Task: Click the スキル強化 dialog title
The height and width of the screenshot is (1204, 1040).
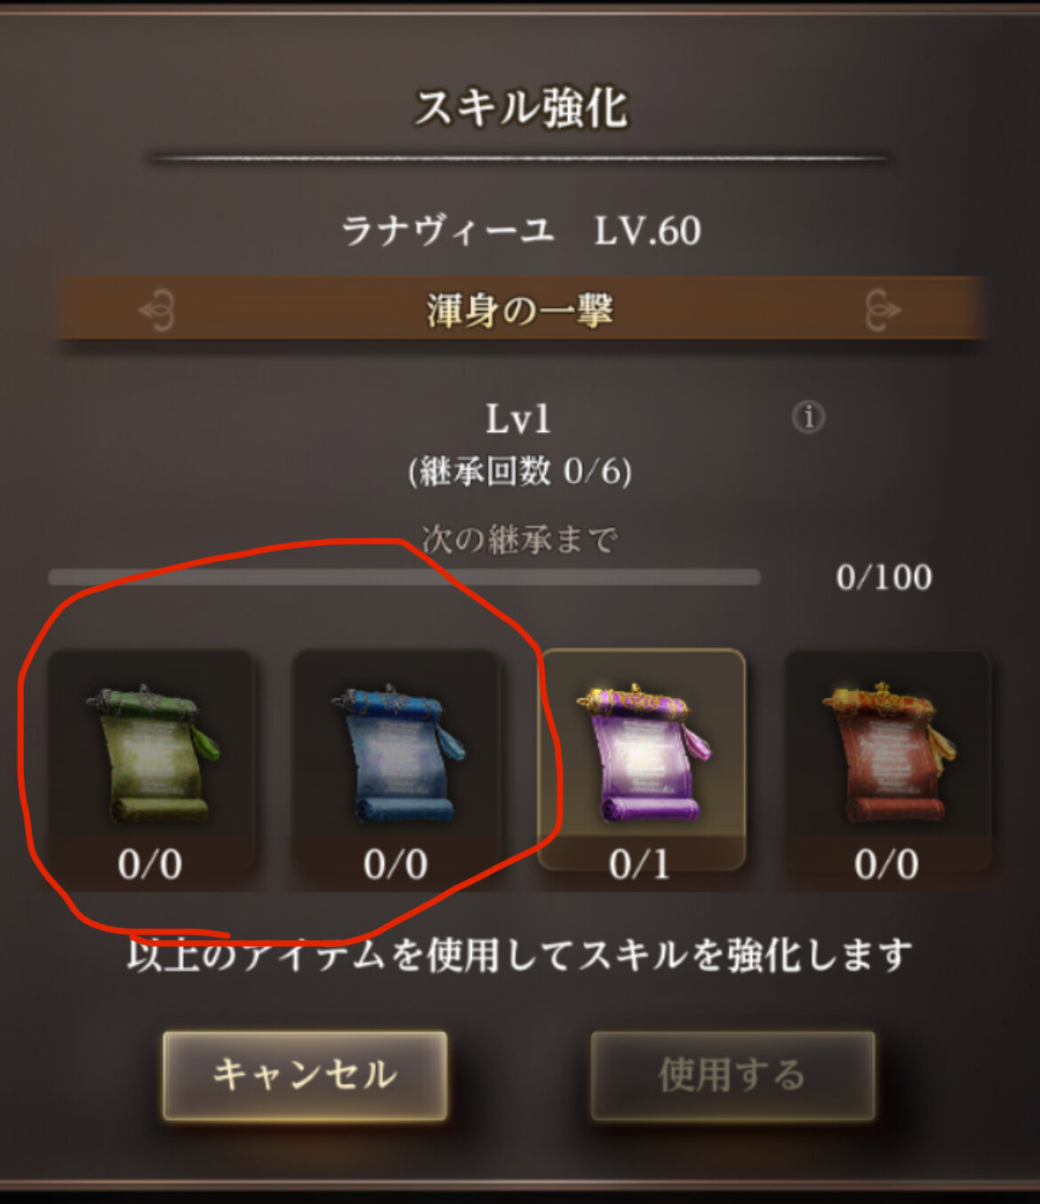Action: tap(521, 108)
